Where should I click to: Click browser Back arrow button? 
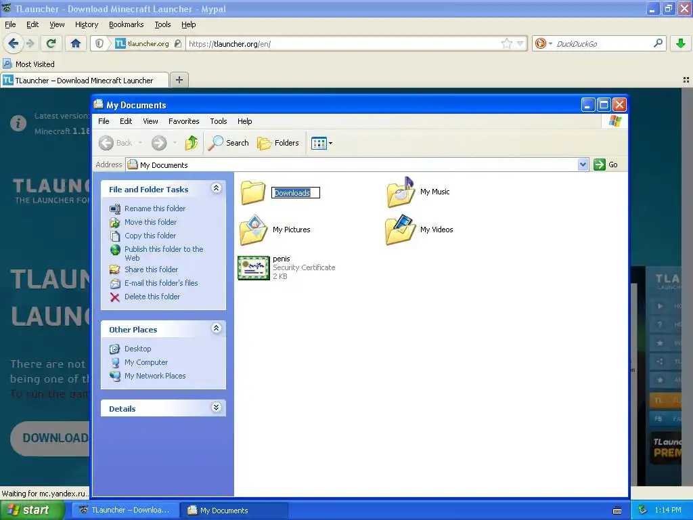pos(14,43)
